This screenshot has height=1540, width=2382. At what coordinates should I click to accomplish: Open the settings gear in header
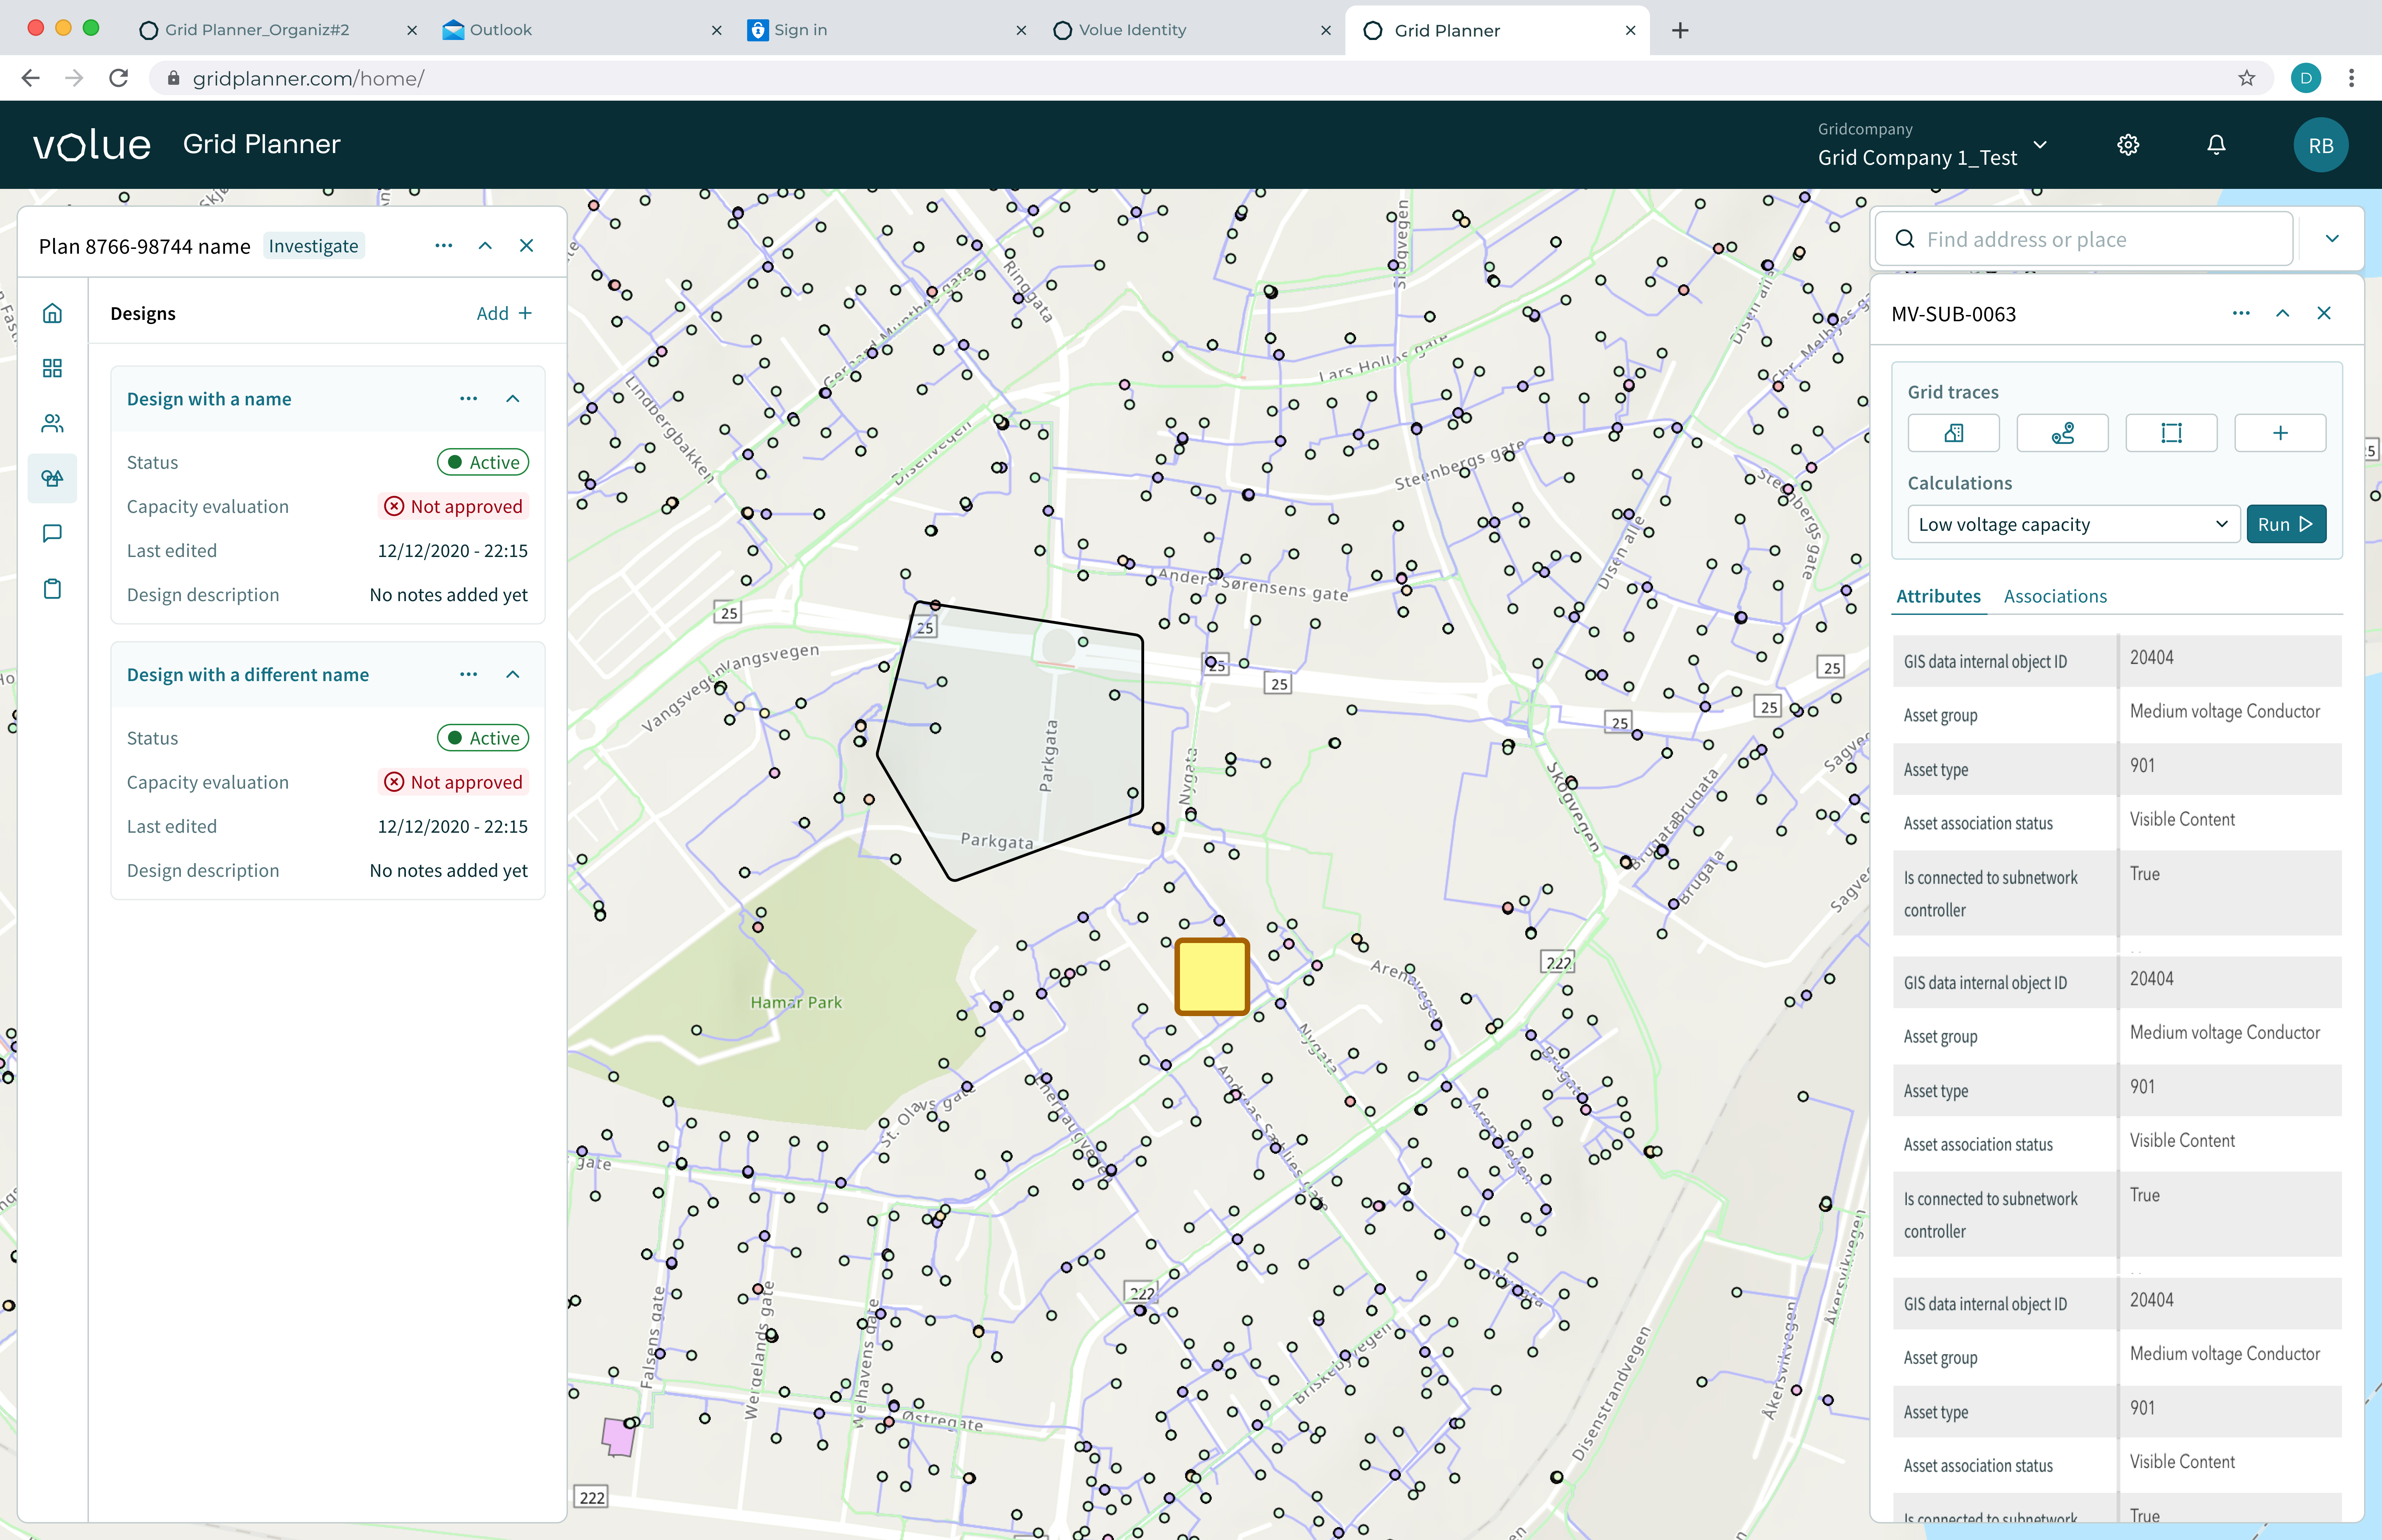click(x=2128, y=145)
